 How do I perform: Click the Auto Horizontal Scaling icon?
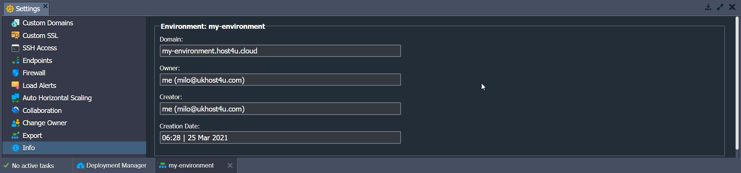pos(15,98)
